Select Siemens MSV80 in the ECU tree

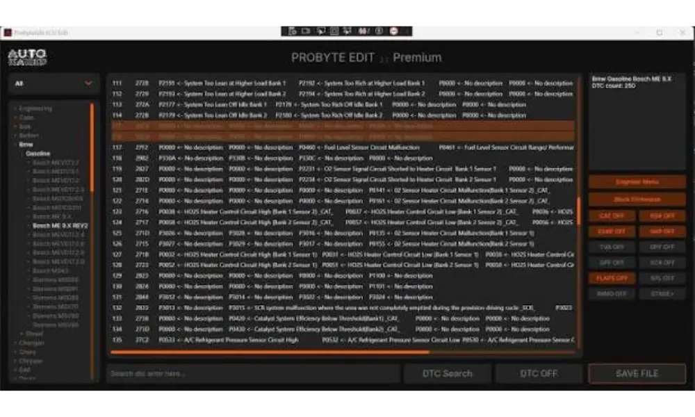point(56,316)
